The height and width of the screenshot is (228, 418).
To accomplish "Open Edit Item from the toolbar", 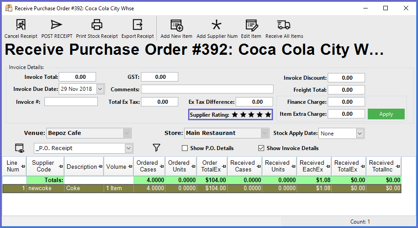I will pyautogui.click(x=251, y=25).
